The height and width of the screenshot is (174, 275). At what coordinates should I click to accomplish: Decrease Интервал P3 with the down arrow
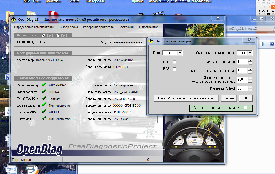pos(250,90)
